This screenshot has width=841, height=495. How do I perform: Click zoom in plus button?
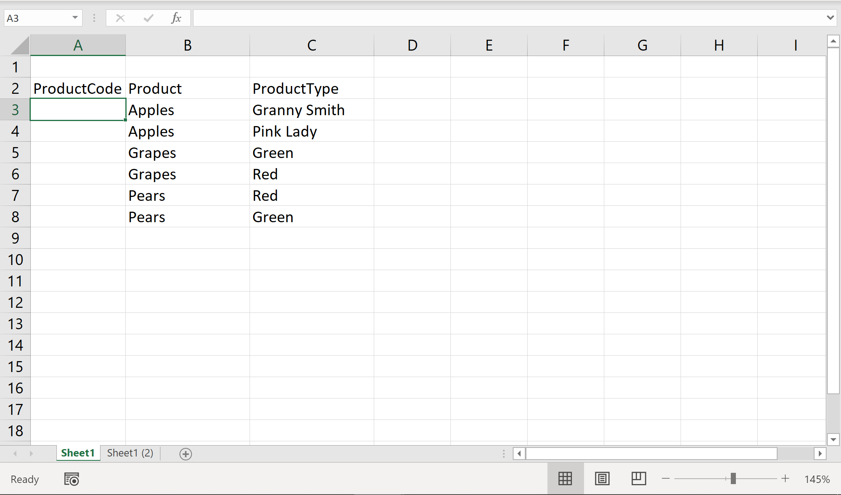coord(785,479)
